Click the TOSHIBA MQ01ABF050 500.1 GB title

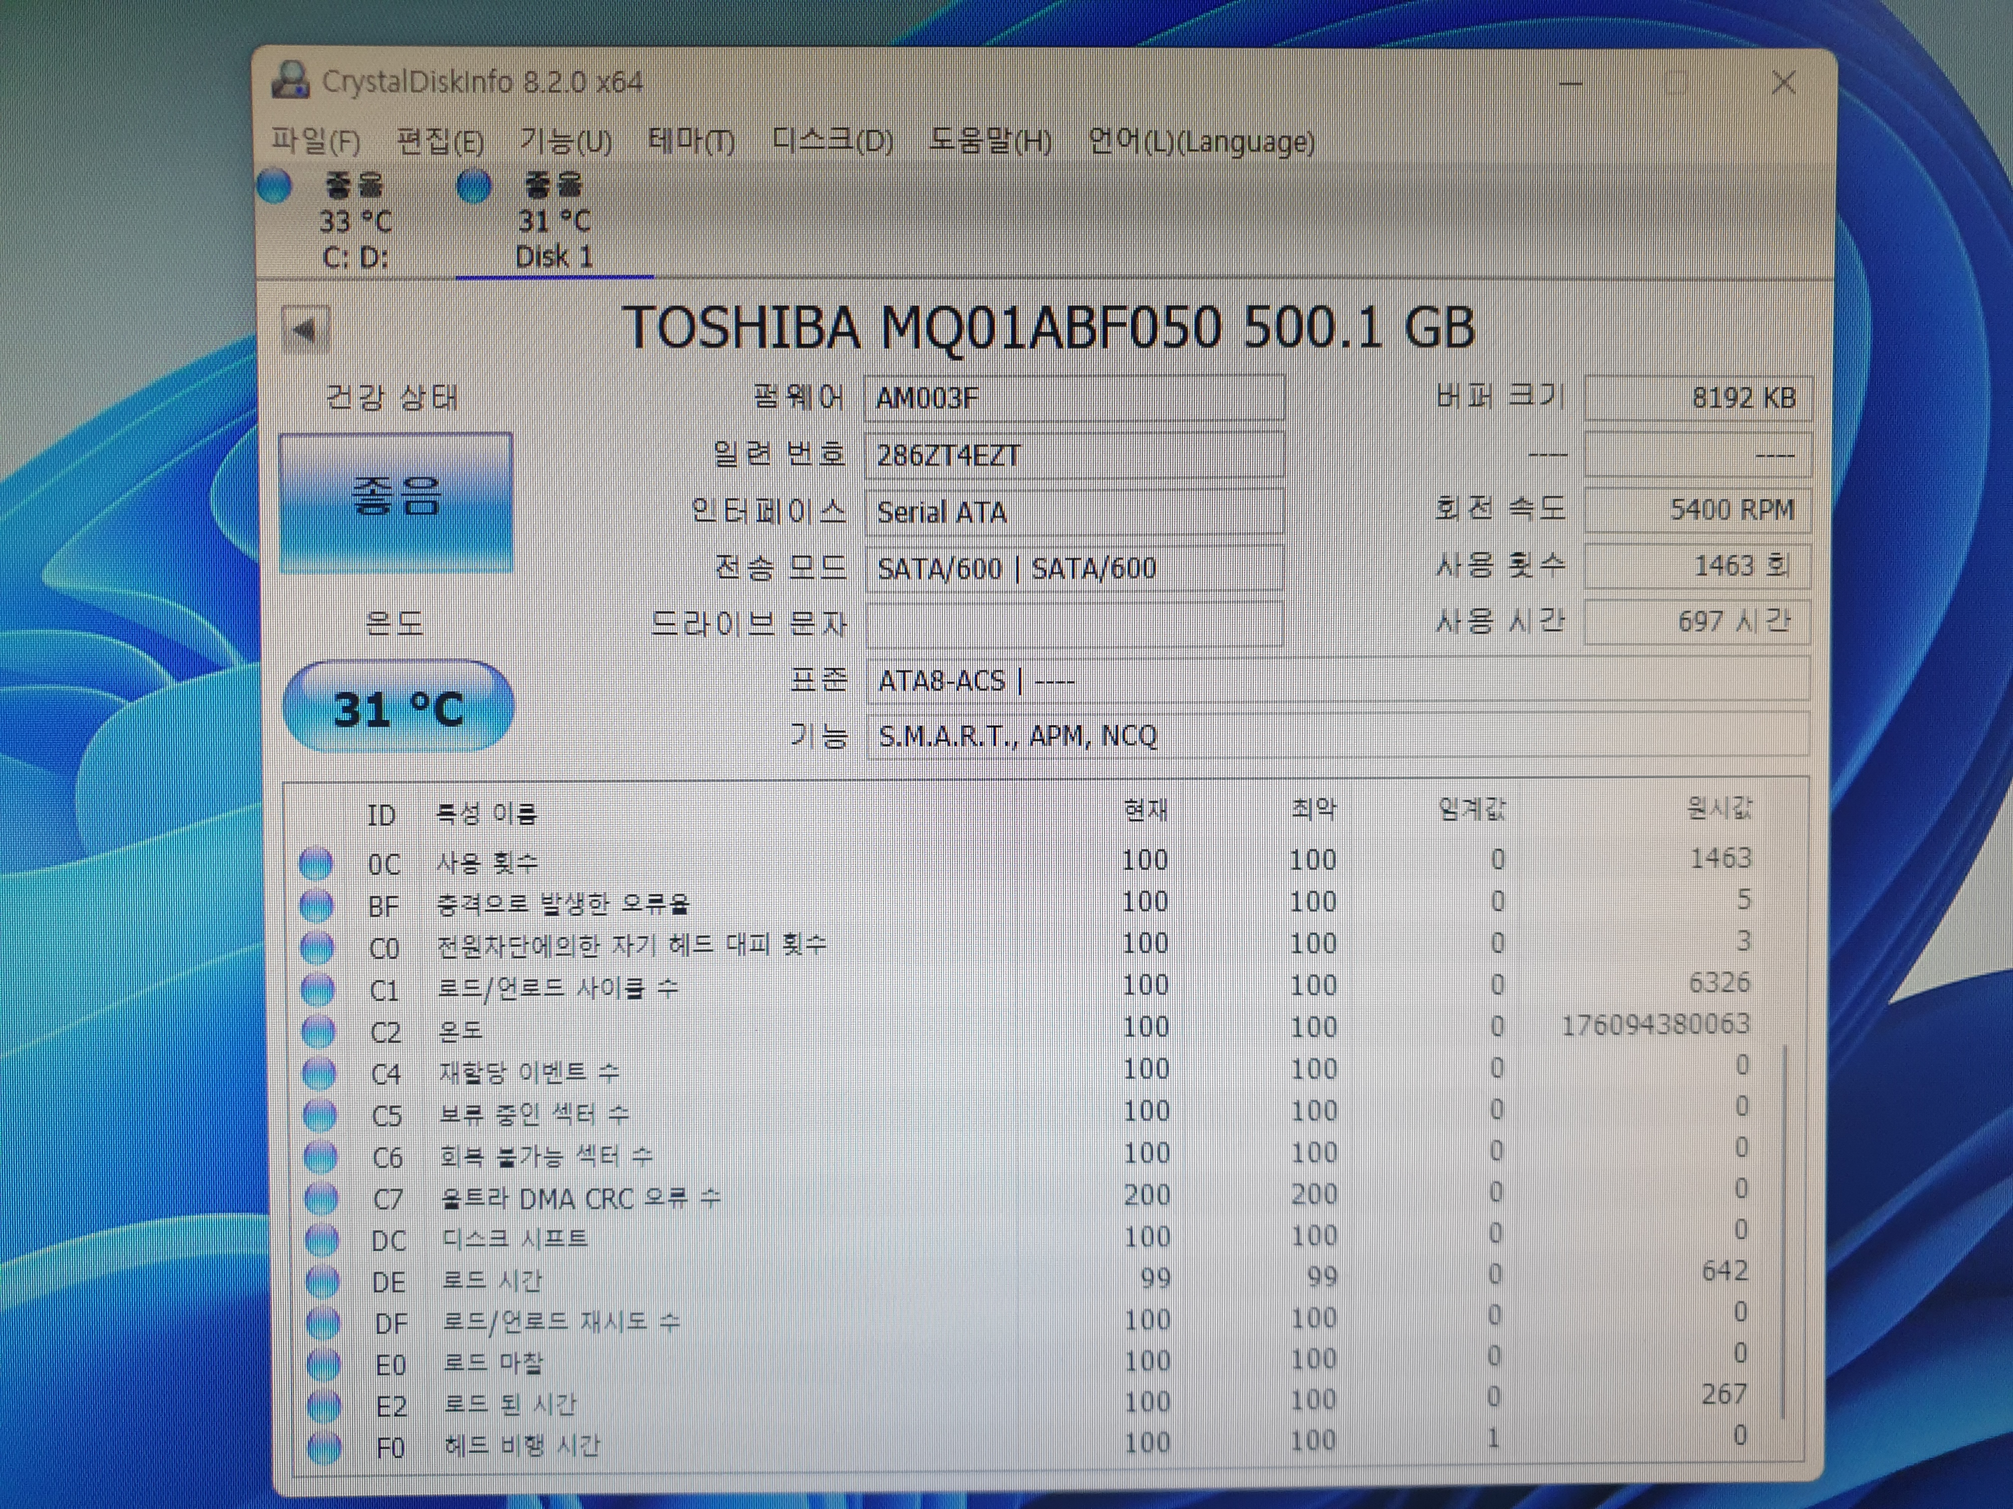pyautogui.click(x=1048, y=326)
